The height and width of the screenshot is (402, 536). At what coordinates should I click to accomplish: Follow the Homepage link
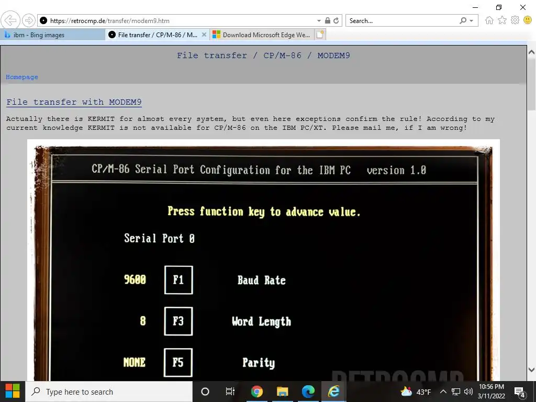[x=22, y=77]
